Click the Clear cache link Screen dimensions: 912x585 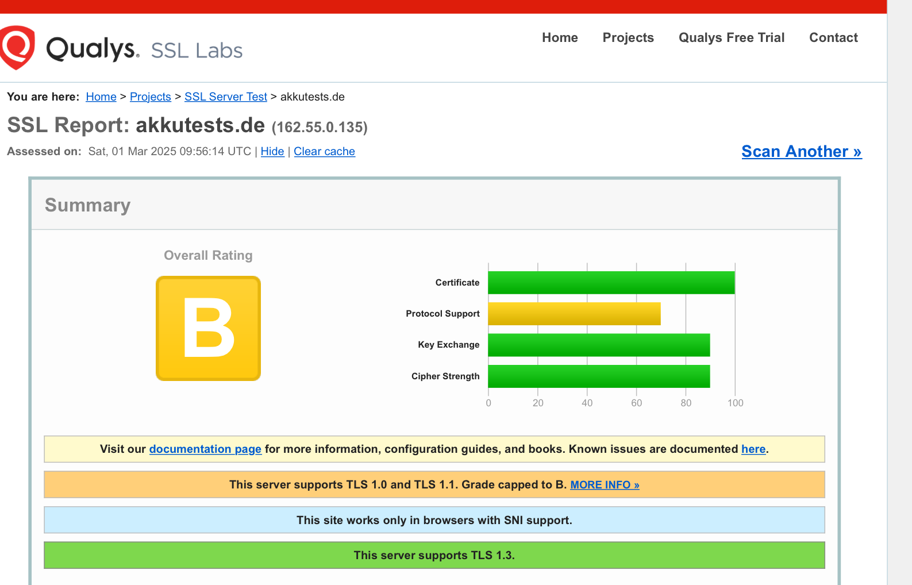pyautogui.click(x=324, y=151)
